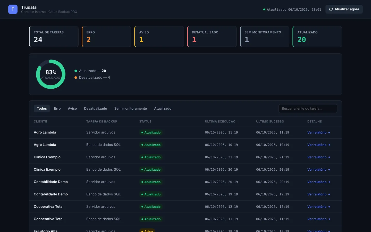Image resolution: width=371 pixels, height=232 pixels.
Task: Click the Aviso badge for Escritório Alfa
Action: point(147,230)
